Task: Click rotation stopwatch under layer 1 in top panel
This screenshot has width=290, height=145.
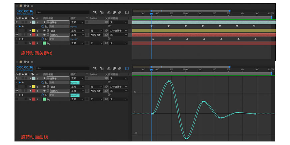Action: pos(43,26)
